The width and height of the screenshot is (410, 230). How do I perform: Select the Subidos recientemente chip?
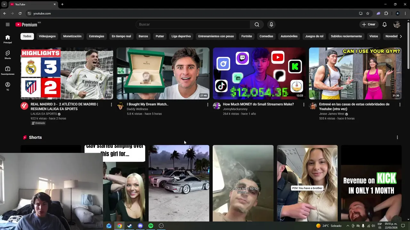coord(346,36)
